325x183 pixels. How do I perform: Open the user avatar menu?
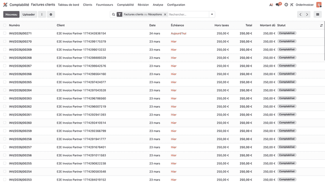click(x=319, y=5)
